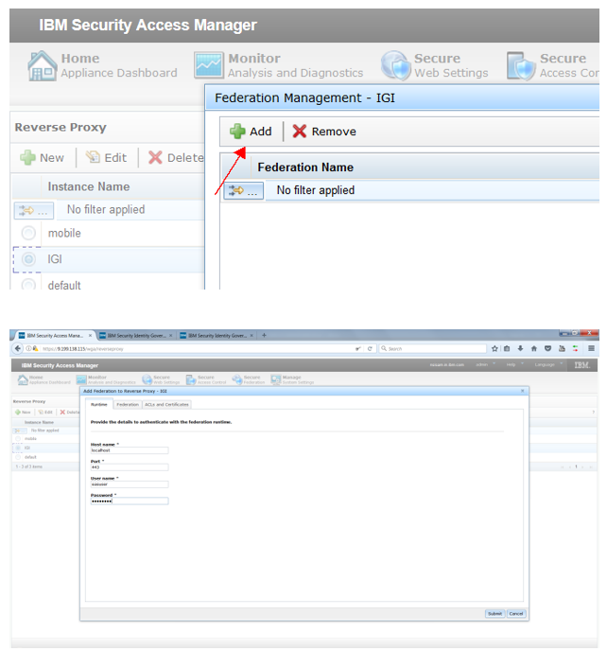The width and height of the screenshot is (607, 651).
Task: Click the red Remove federation button
Action: click(x=324, y=132)
